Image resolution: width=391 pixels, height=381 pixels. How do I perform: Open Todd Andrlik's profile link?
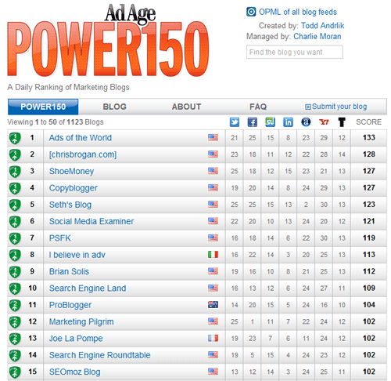pyautogui.click(x=322, y=26)
